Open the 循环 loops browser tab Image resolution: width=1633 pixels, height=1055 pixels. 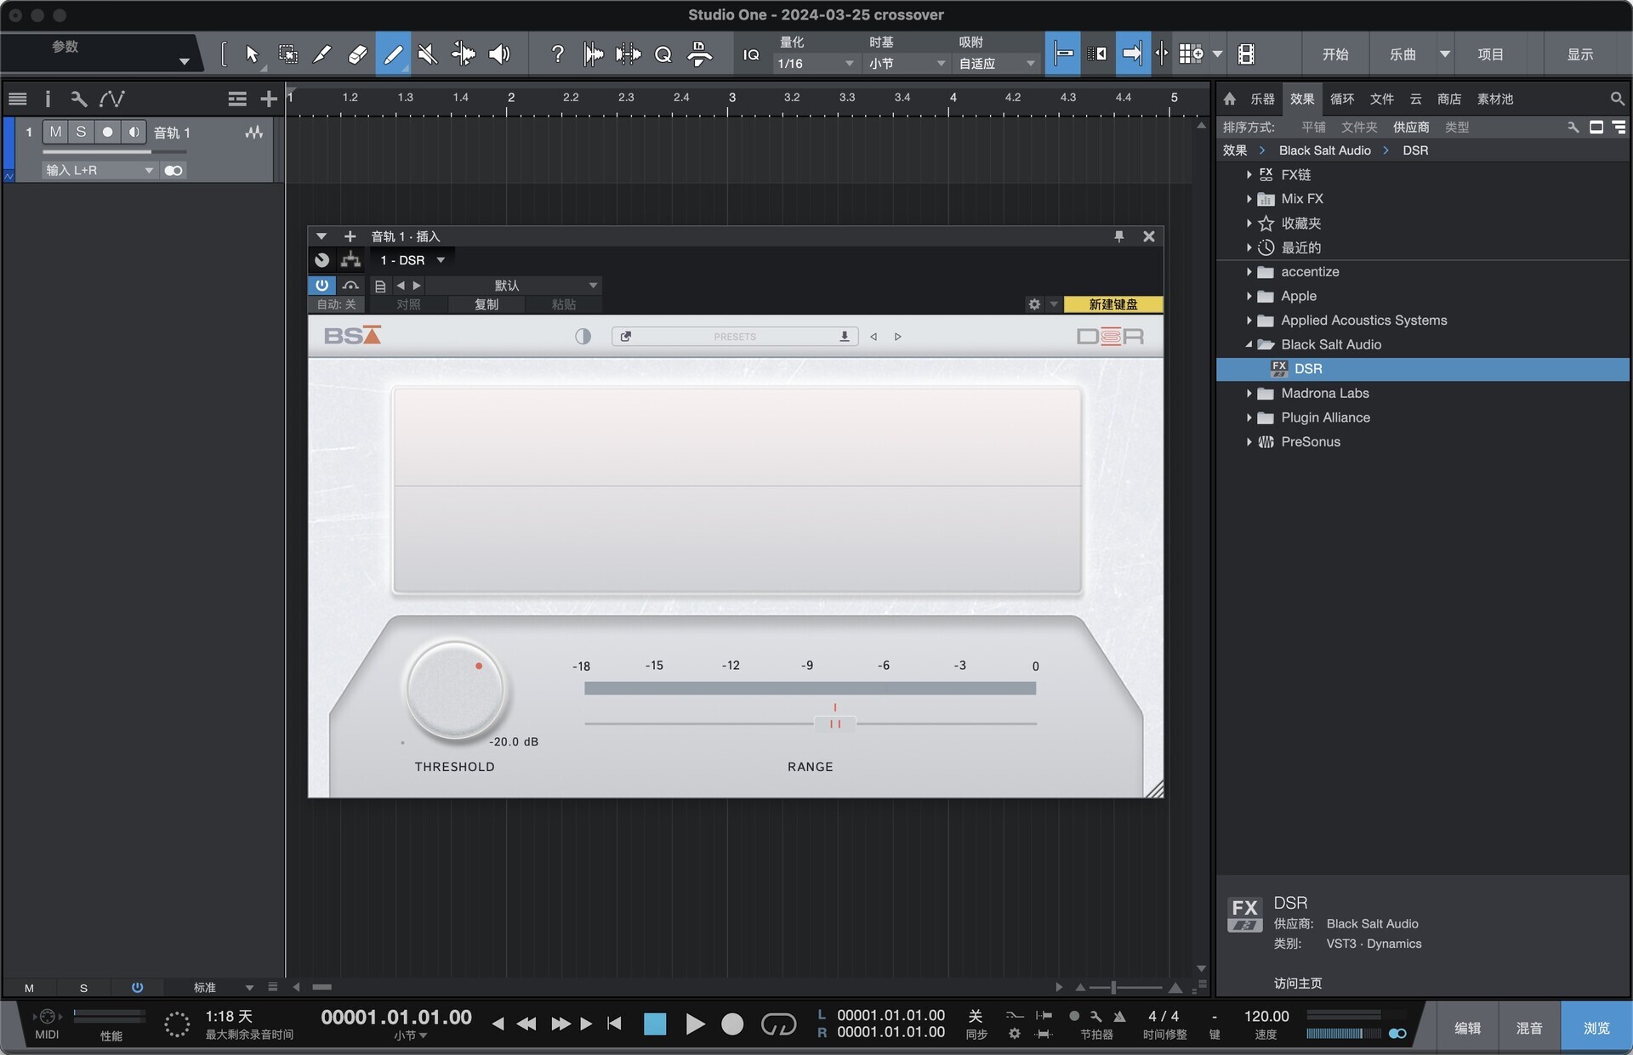1341,99
